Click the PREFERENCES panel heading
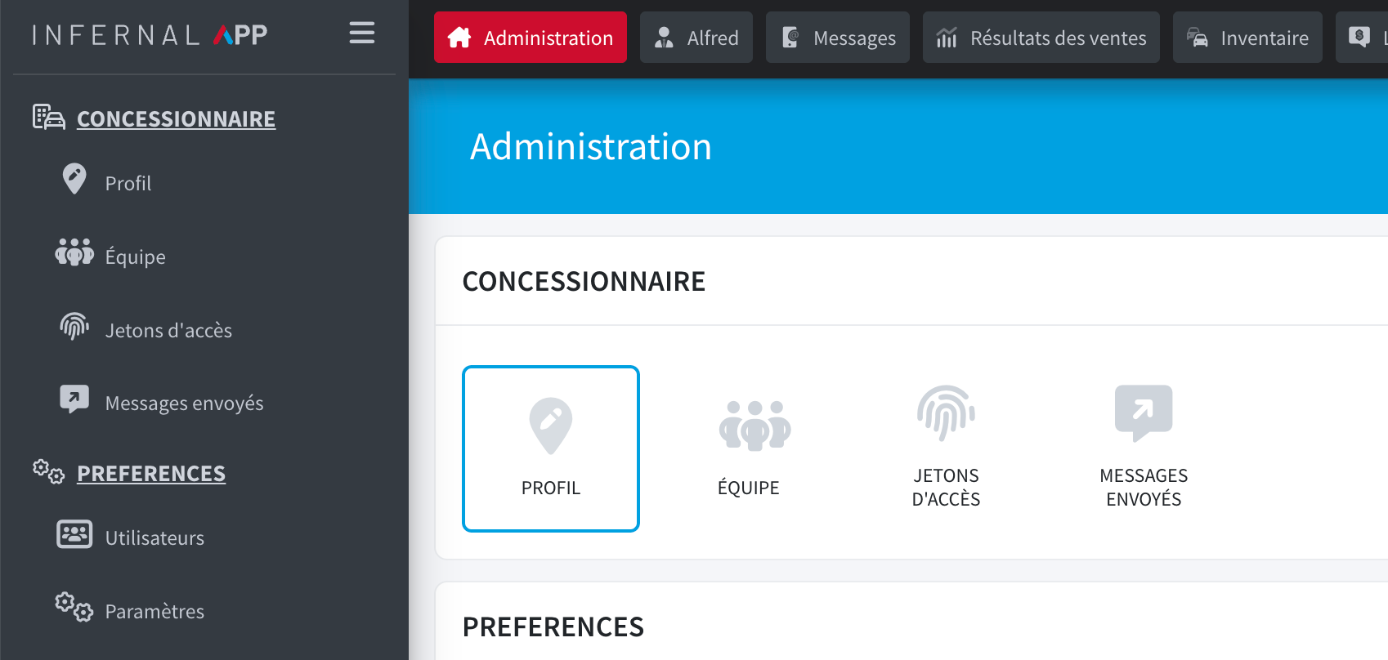Viewport: 1388px width, 660px height. (553, 627)
